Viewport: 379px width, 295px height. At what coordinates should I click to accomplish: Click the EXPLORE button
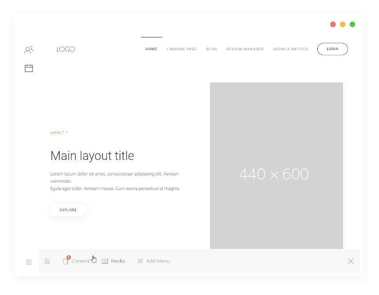point(68,210)
